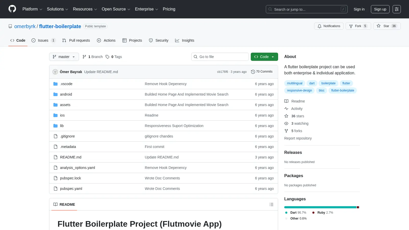The image size is (409, 230).
Task: Open the analysis_options.yaml file
Action: click(x=77, y=168)
